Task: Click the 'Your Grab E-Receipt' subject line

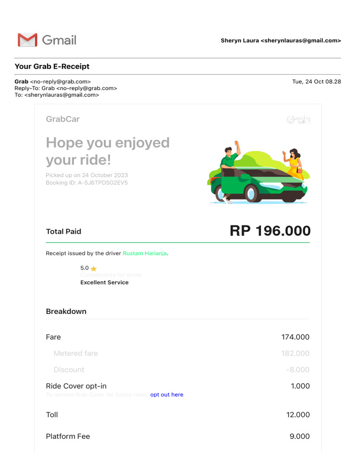Action: (x=52, y=66)
